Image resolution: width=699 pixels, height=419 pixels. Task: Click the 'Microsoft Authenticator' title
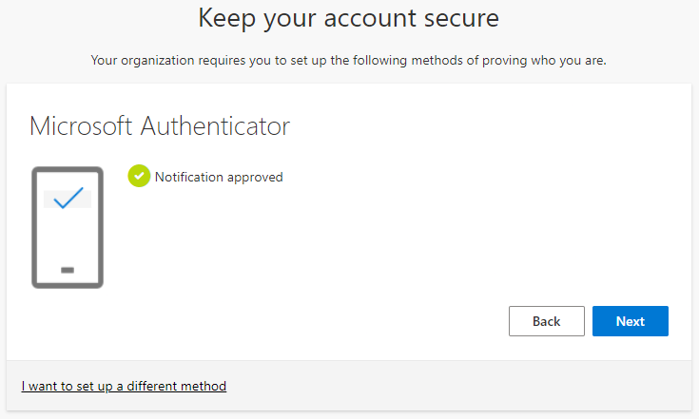[x=159, y=125]
